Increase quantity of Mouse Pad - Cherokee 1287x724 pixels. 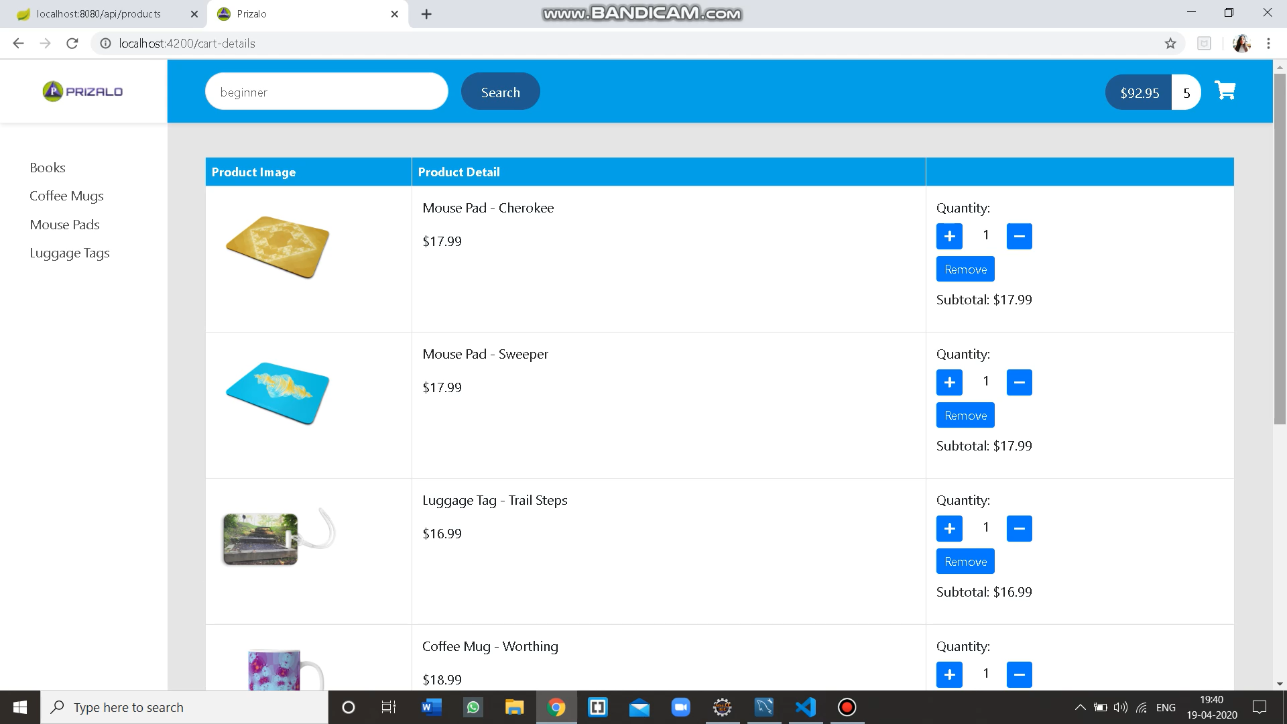pyautogui.click(x=949, y=236)
